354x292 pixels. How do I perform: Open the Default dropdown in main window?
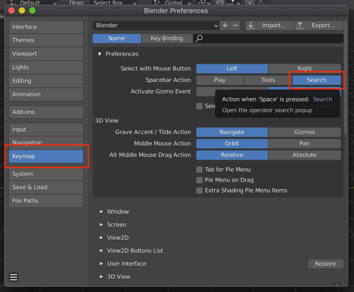pyautogui.click(x=33, y=3)
